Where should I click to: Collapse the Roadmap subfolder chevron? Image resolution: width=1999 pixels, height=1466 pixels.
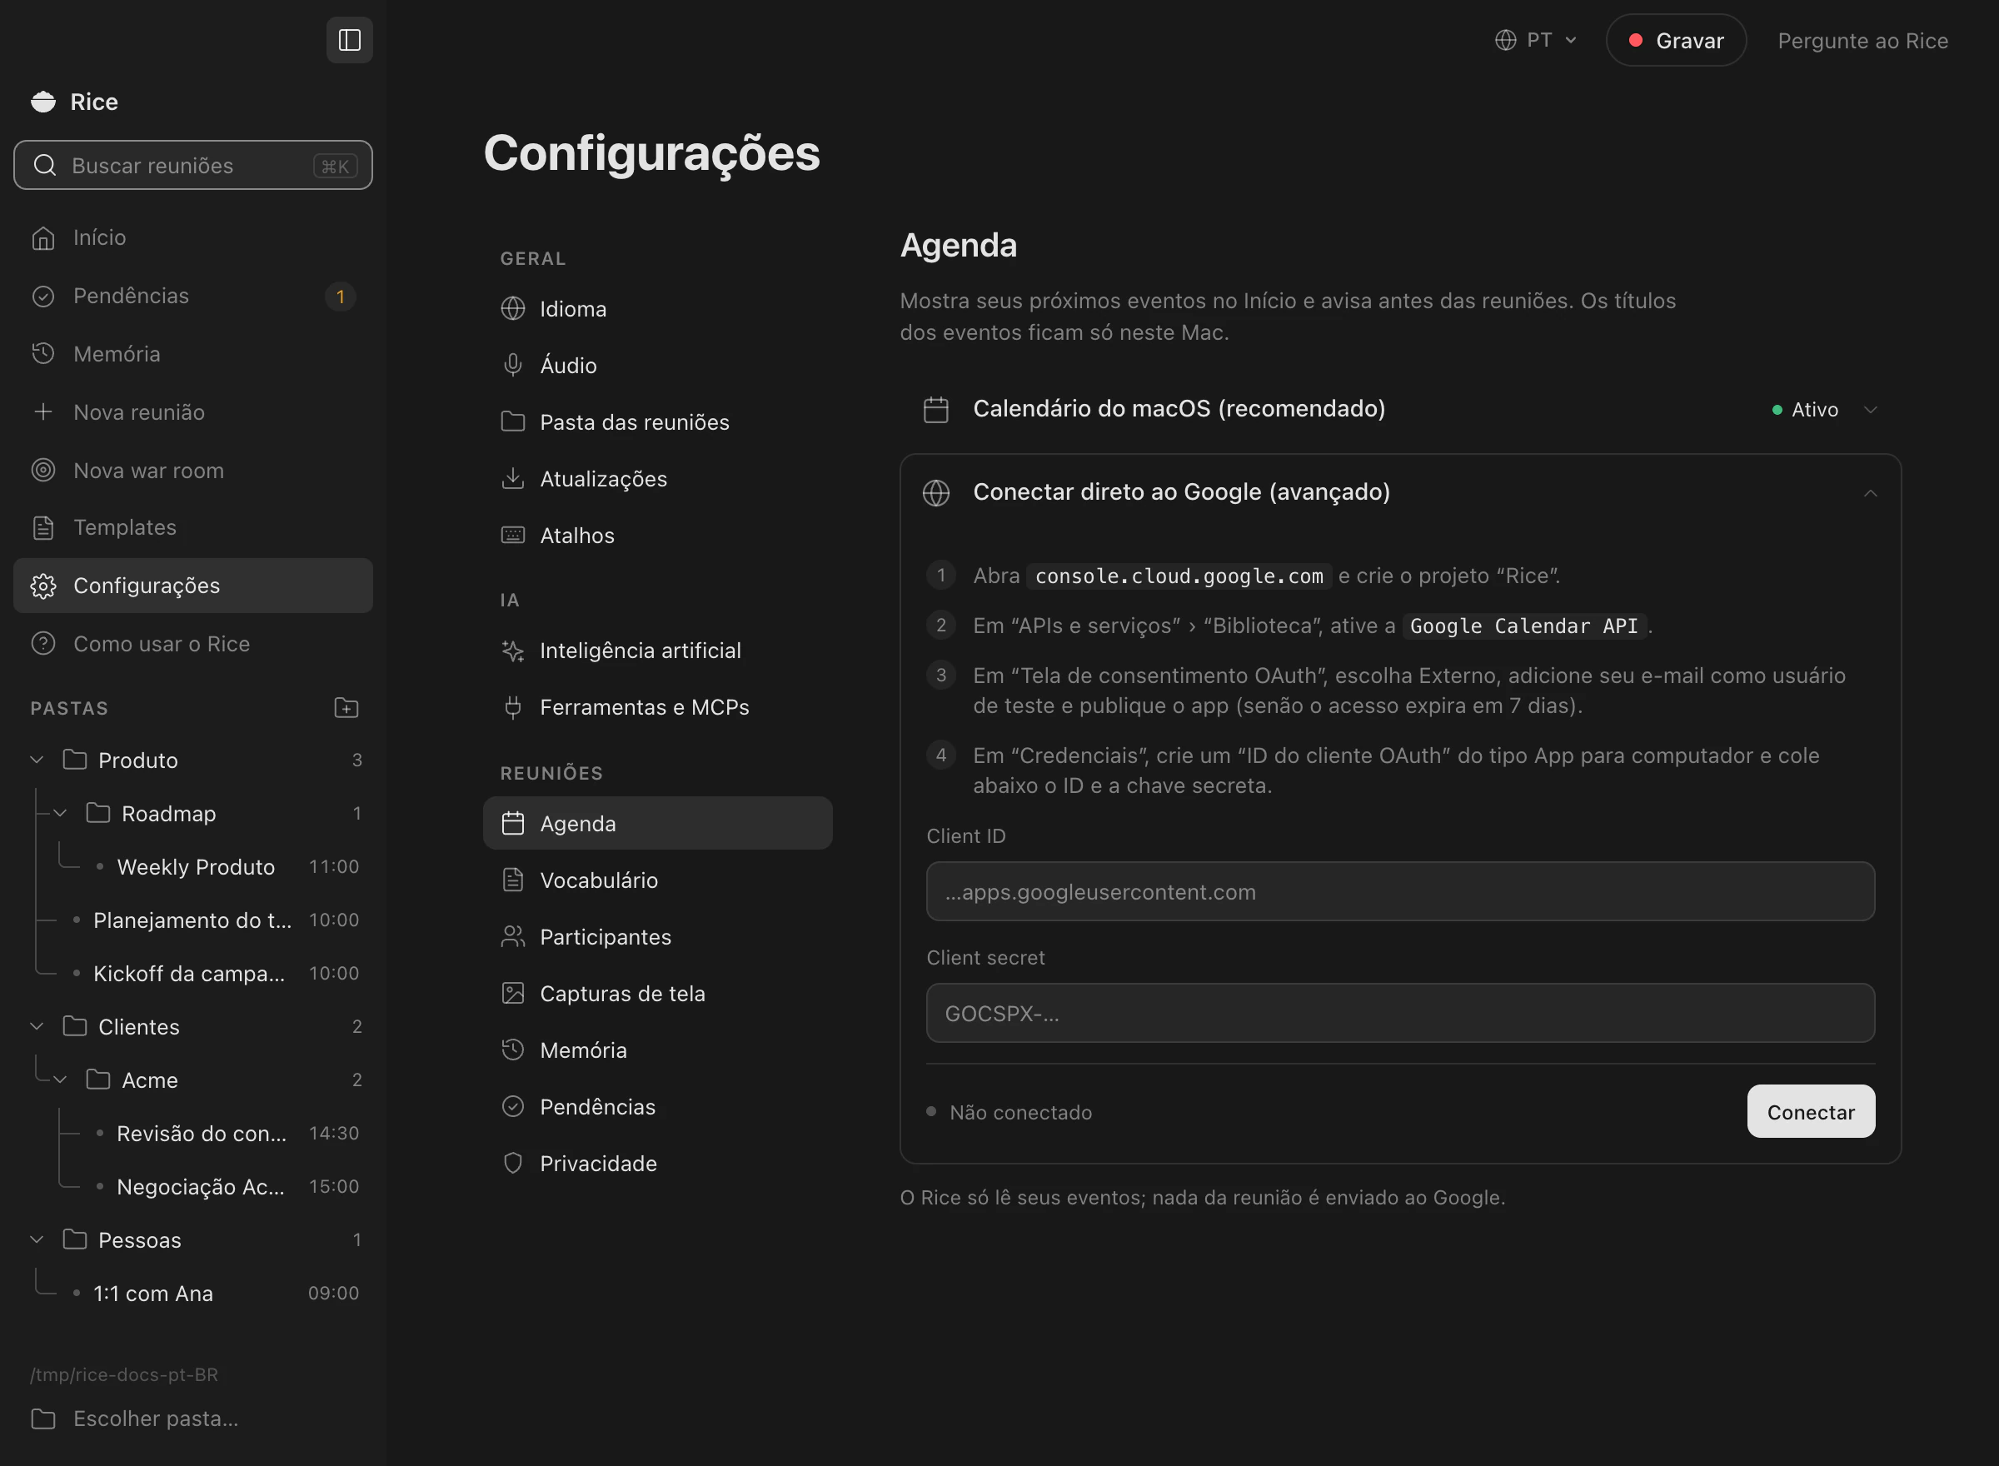(x=60, y=813)
